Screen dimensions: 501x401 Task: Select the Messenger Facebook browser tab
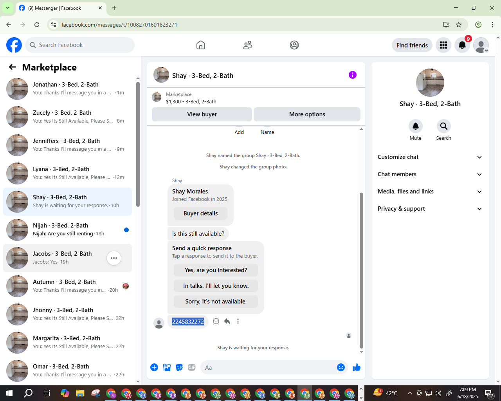(x=61, y=8)
